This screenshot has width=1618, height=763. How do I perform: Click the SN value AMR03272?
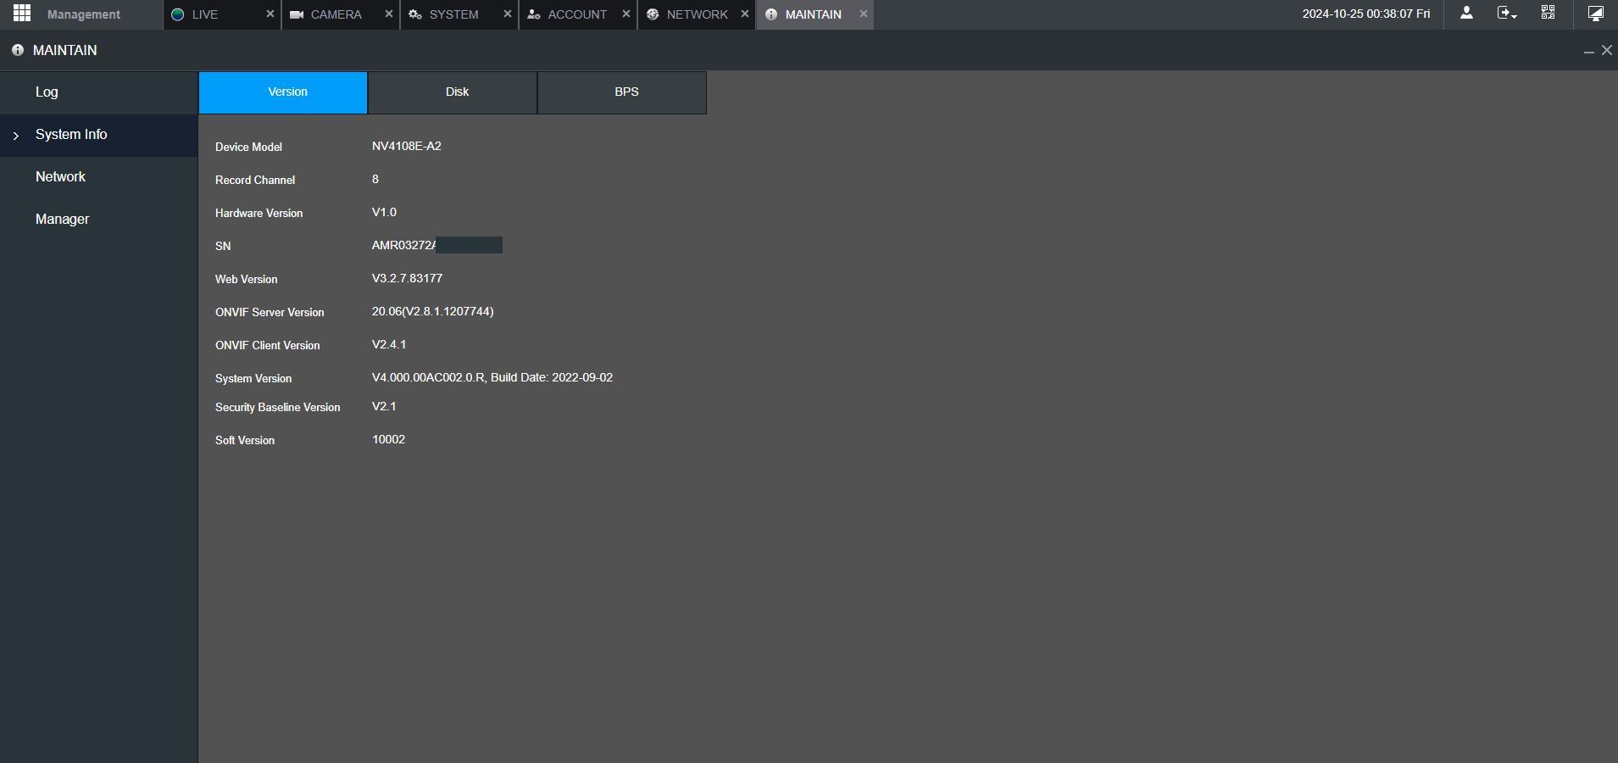pos(404,245)
